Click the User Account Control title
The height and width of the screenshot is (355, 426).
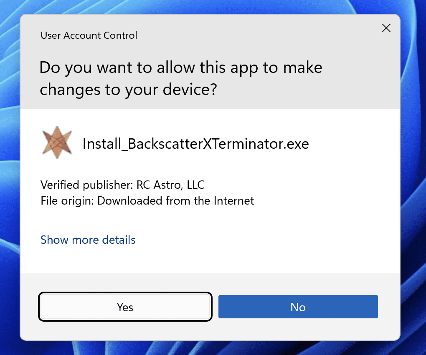tap(89, 35)
